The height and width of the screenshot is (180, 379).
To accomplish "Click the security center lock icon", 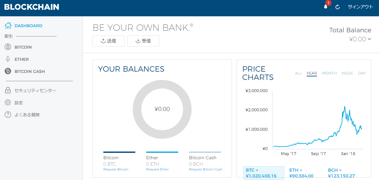I will point(8,90).
